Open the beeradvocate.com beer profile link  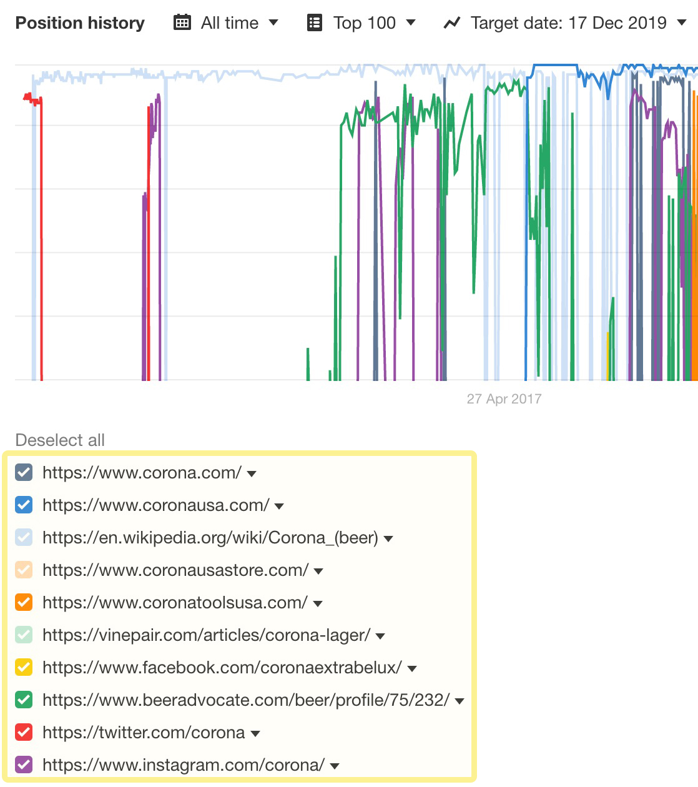[x=246, y=700]
